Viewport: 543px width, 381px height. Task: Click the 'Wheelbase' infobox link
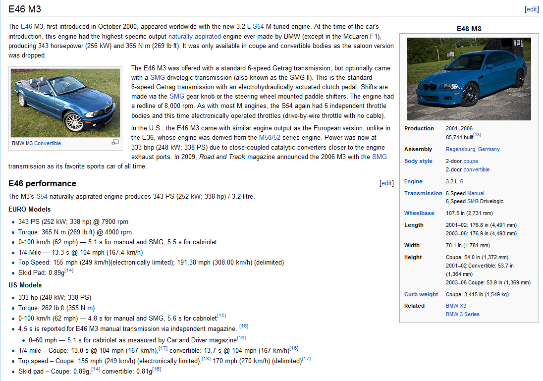coord(419,213)
